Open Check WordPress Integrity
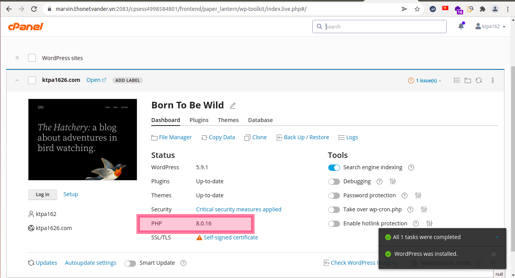The width and height of the screenshot is (515, 278). coord(361,263)
